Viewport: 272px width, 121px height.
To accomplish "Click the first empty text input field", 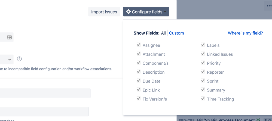I will coord(45,93).
